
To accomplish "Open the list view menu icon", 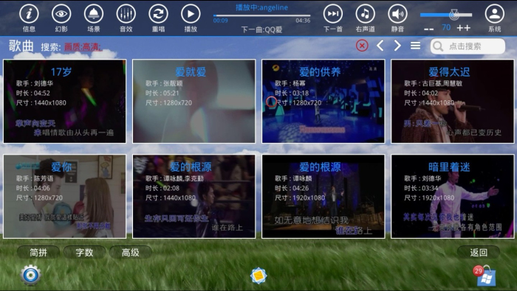I will tap(415, 46).
